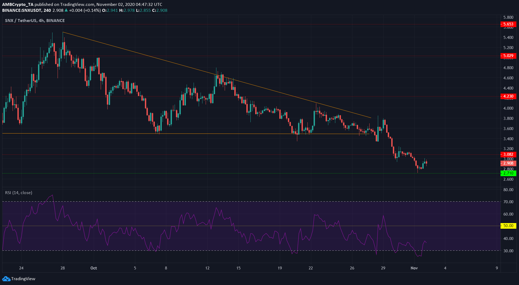This screenshot has width=519, height=285.
Task: Click the 12 date on time axis
Action: 208,268
